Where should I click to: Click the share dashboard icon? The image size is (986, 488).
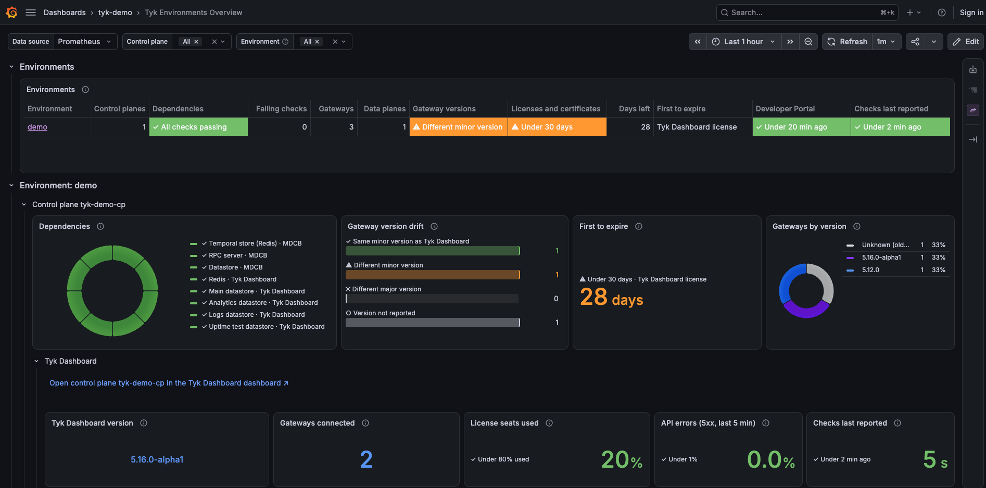tap(915, 42)
